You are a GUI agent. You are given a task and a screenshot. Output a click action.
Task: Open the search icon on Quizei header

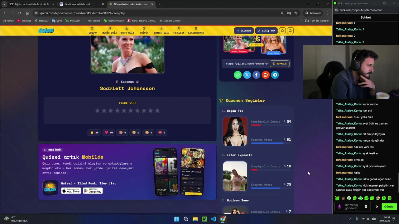pos(290,31)
